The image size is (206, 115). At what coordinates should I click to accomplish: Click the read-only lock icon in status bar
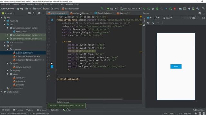point(196,114)
